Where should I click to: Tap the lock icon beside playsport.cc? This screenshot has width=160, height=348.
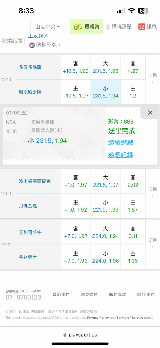65,335
